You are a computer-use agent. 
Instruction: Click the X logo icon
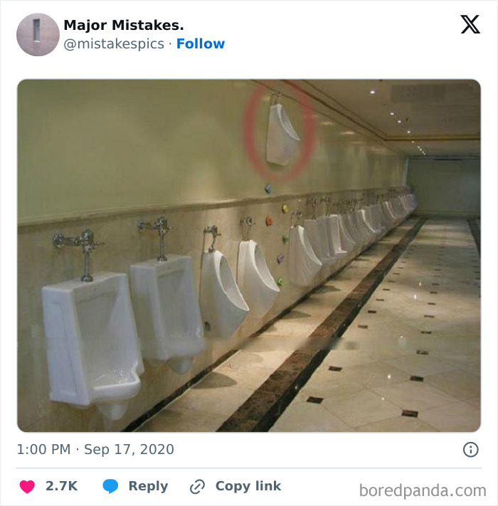(x=470, y=25)
